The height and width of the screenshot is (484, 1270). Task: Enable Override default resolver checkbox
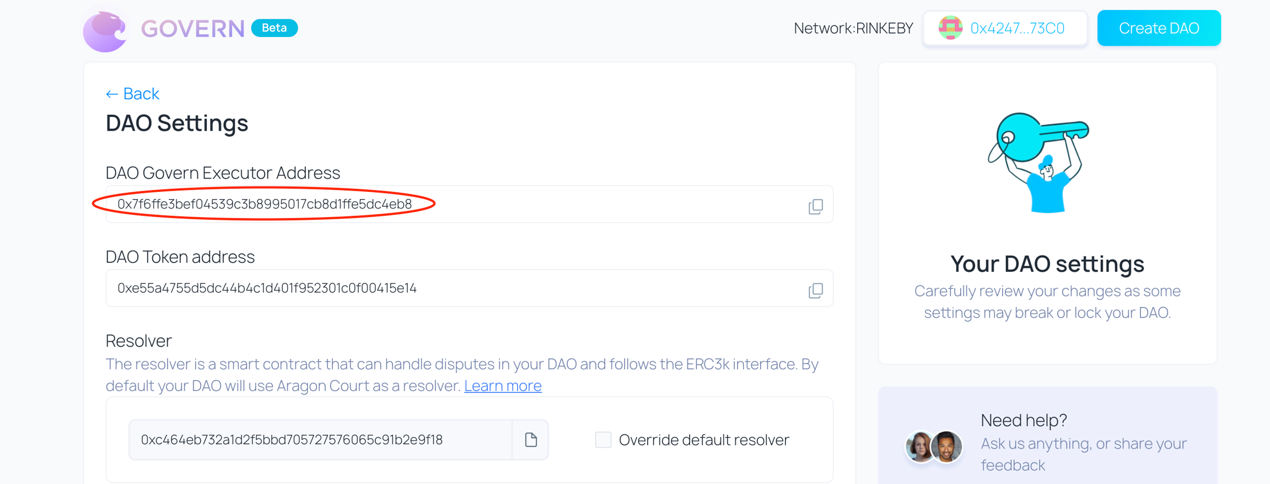603,440
